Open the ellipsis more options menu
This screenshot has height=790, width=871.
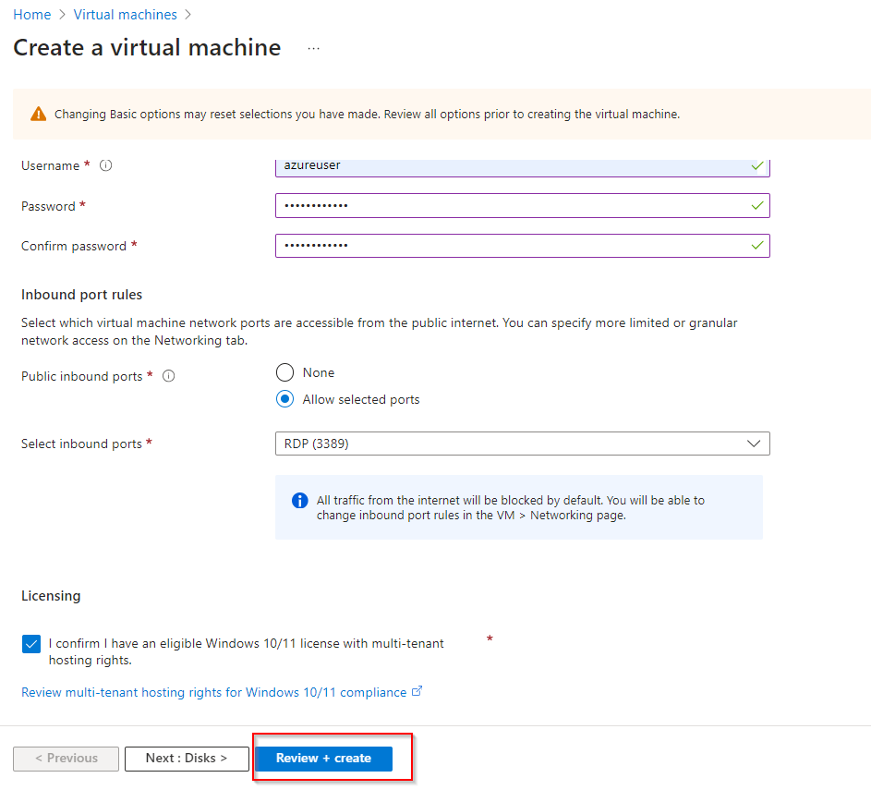[x=313, y=48]
